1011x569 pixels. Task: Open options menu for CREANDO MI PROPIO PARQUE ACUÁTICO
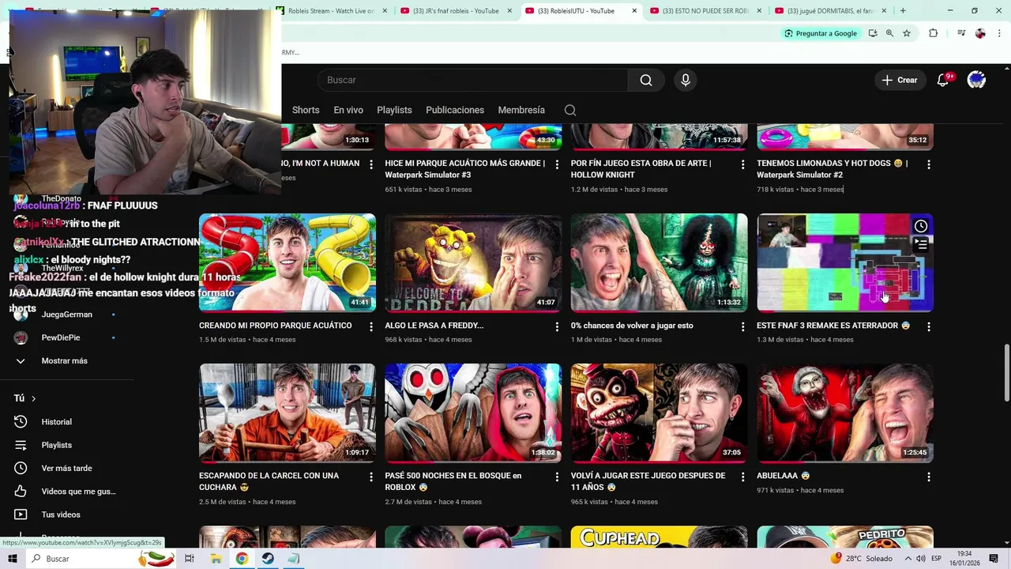pyautogui.click(x=371, y=326)
